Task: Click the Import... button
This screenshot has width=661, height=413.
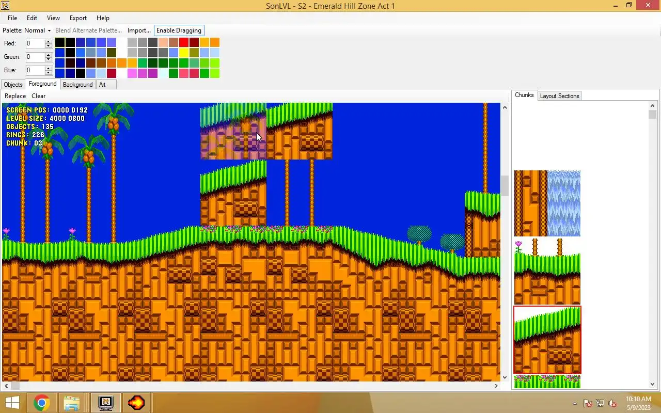Action: pyautogui.click(x=139, y=30)
